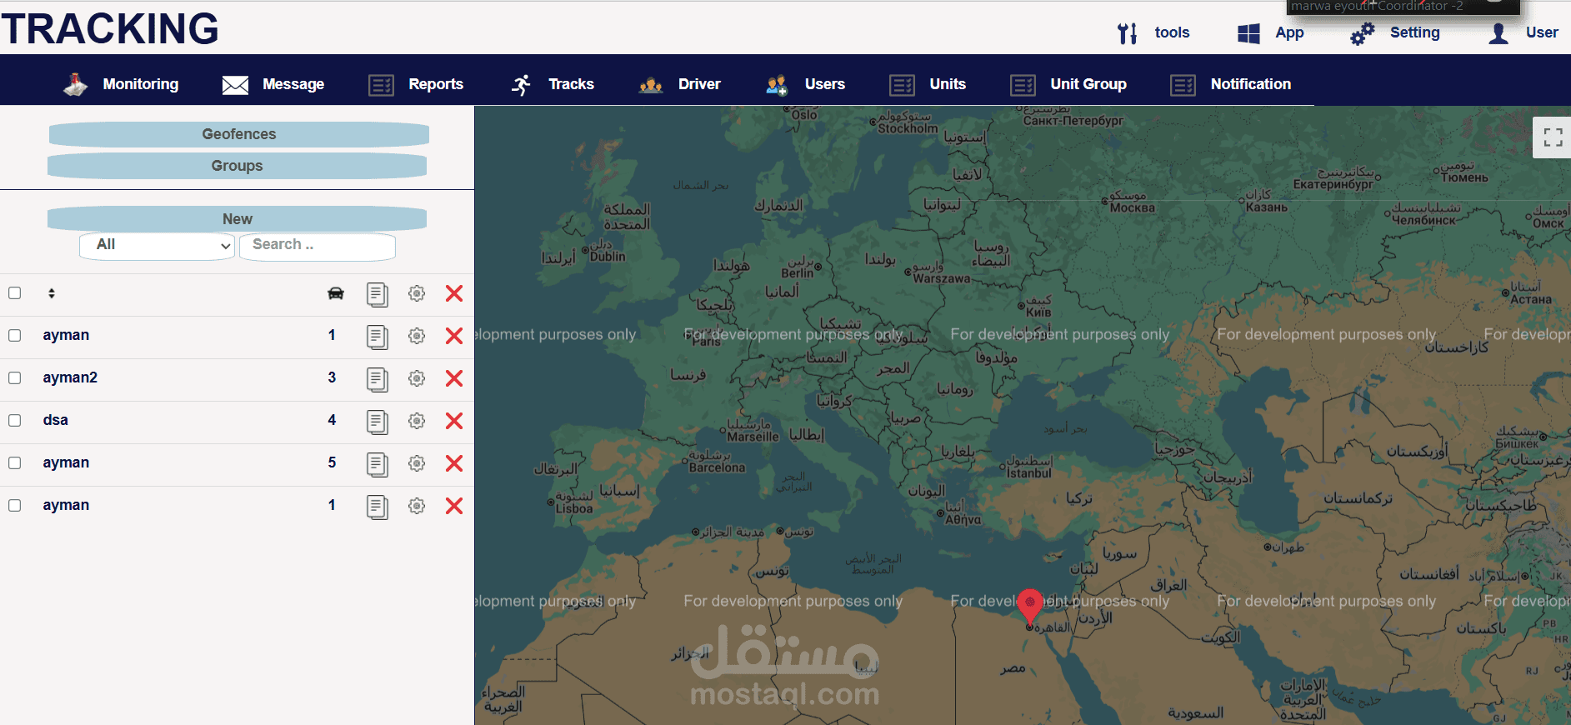Viewport: 1571px width, 725px height.
Task: Click the header row gear icon
Action: 417,293
